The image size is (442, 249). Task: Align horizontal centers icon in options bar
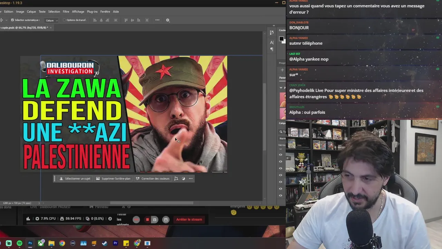101,20
